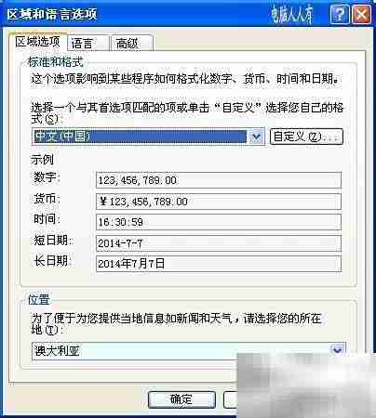Switch to the 语言 tab
Image resolution: width=376 pixels, height=418 pixels.
(88, 44)
